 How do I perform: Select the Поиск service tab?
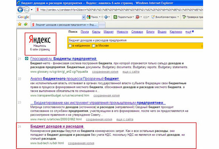[73, 32]
